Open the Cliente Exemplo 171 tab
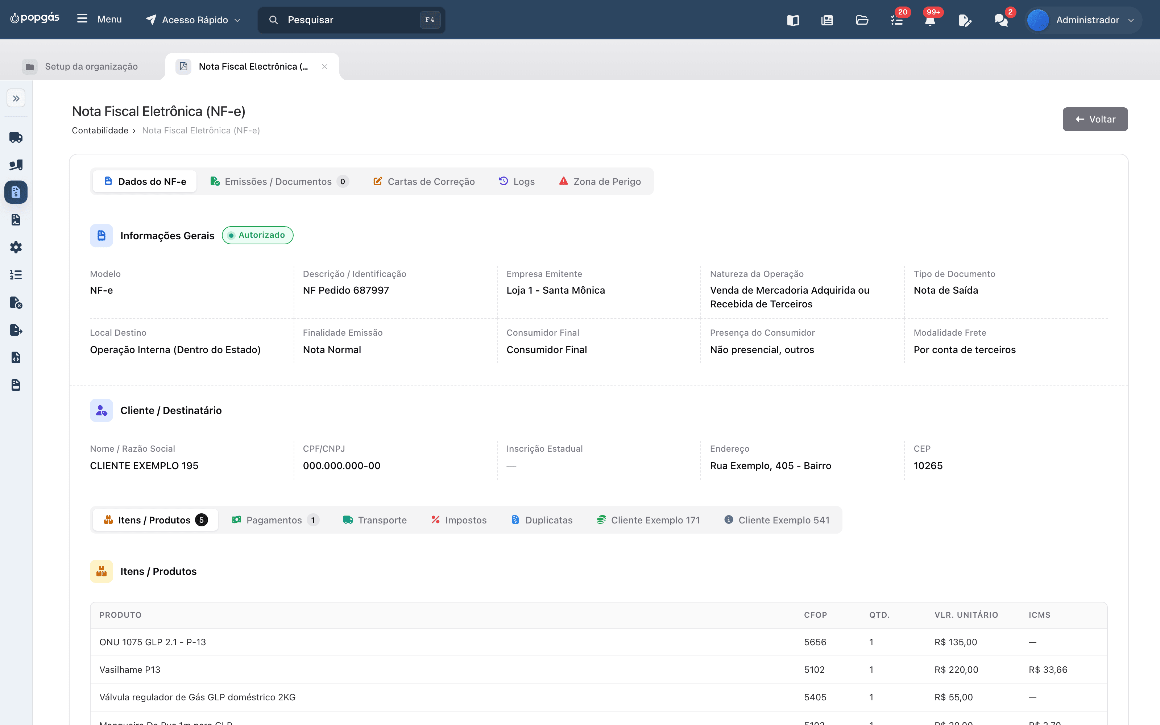The height and width of the screenshot is (725, 1160). coord(648,520)
